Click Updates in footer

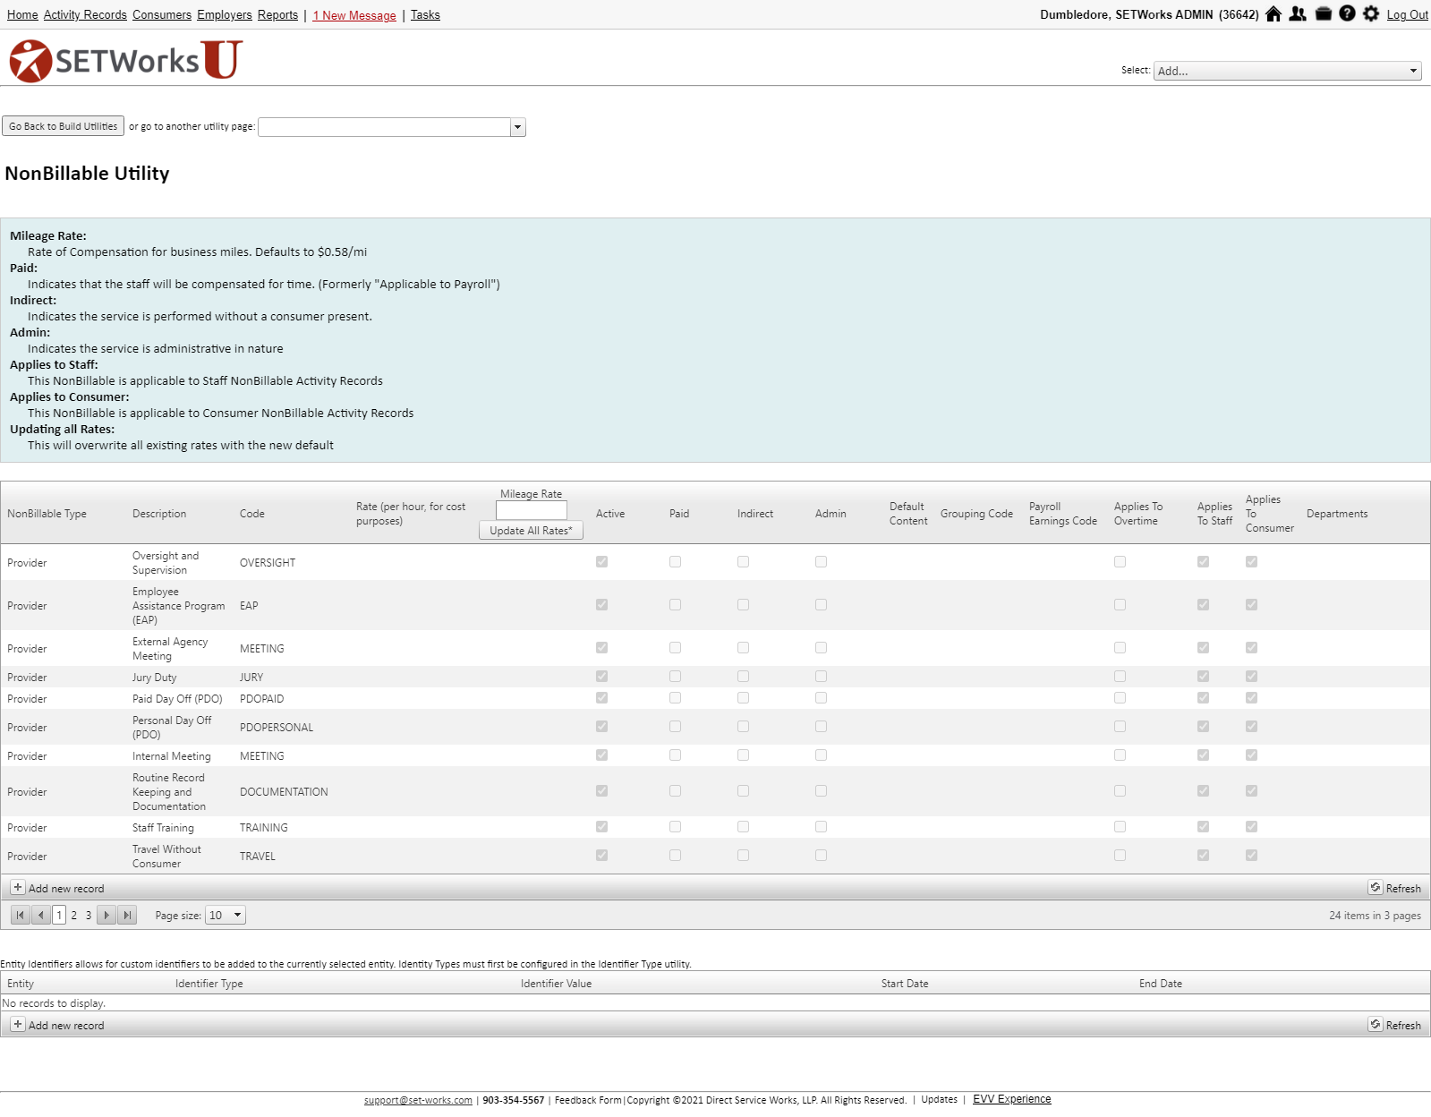(x=939, y=1099)
